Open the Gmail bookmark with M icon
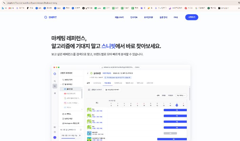The image size is (240, 141). click(x=11, y=8)
